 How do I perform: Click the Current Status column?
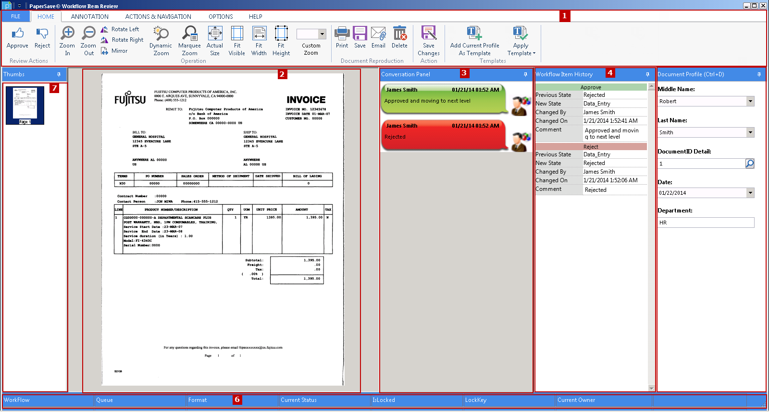[x=324, y=400]
